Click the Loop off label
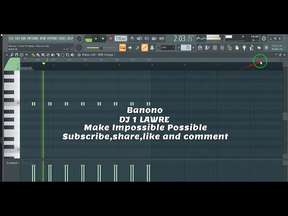 click(x=27, y=68)
